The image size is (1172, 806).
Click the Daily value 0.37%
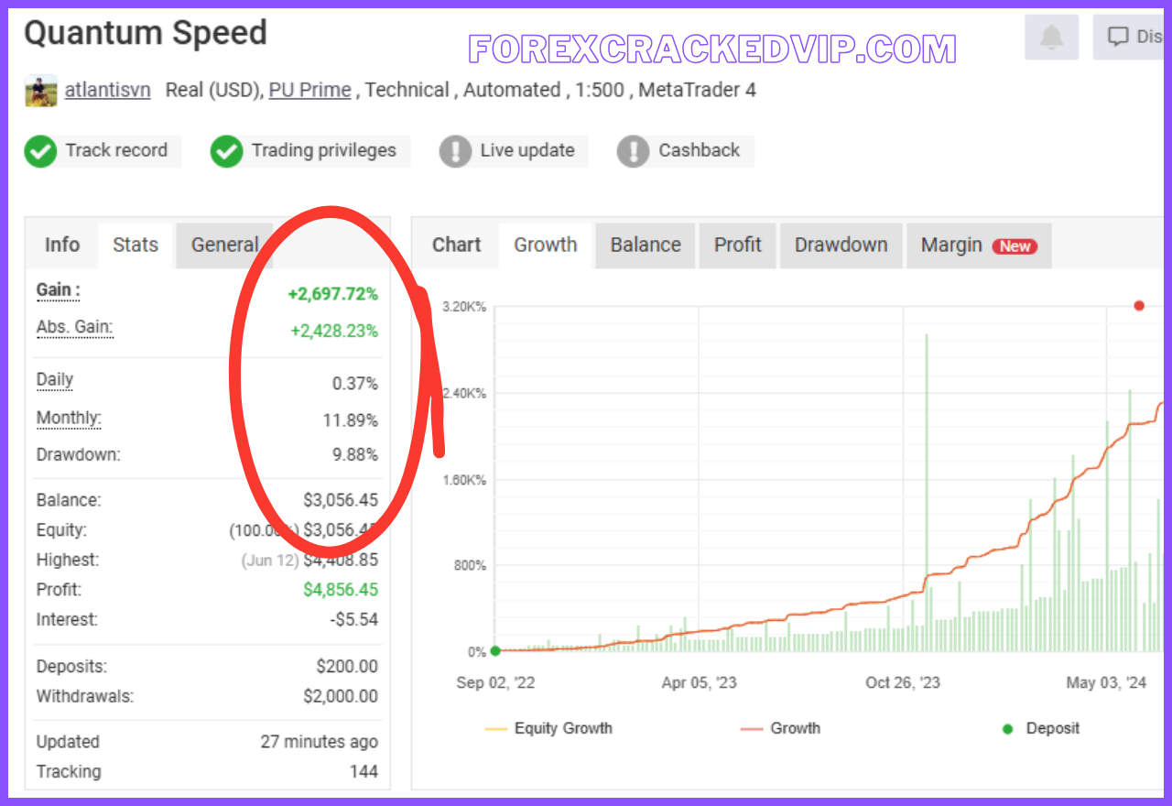point(355,383)
